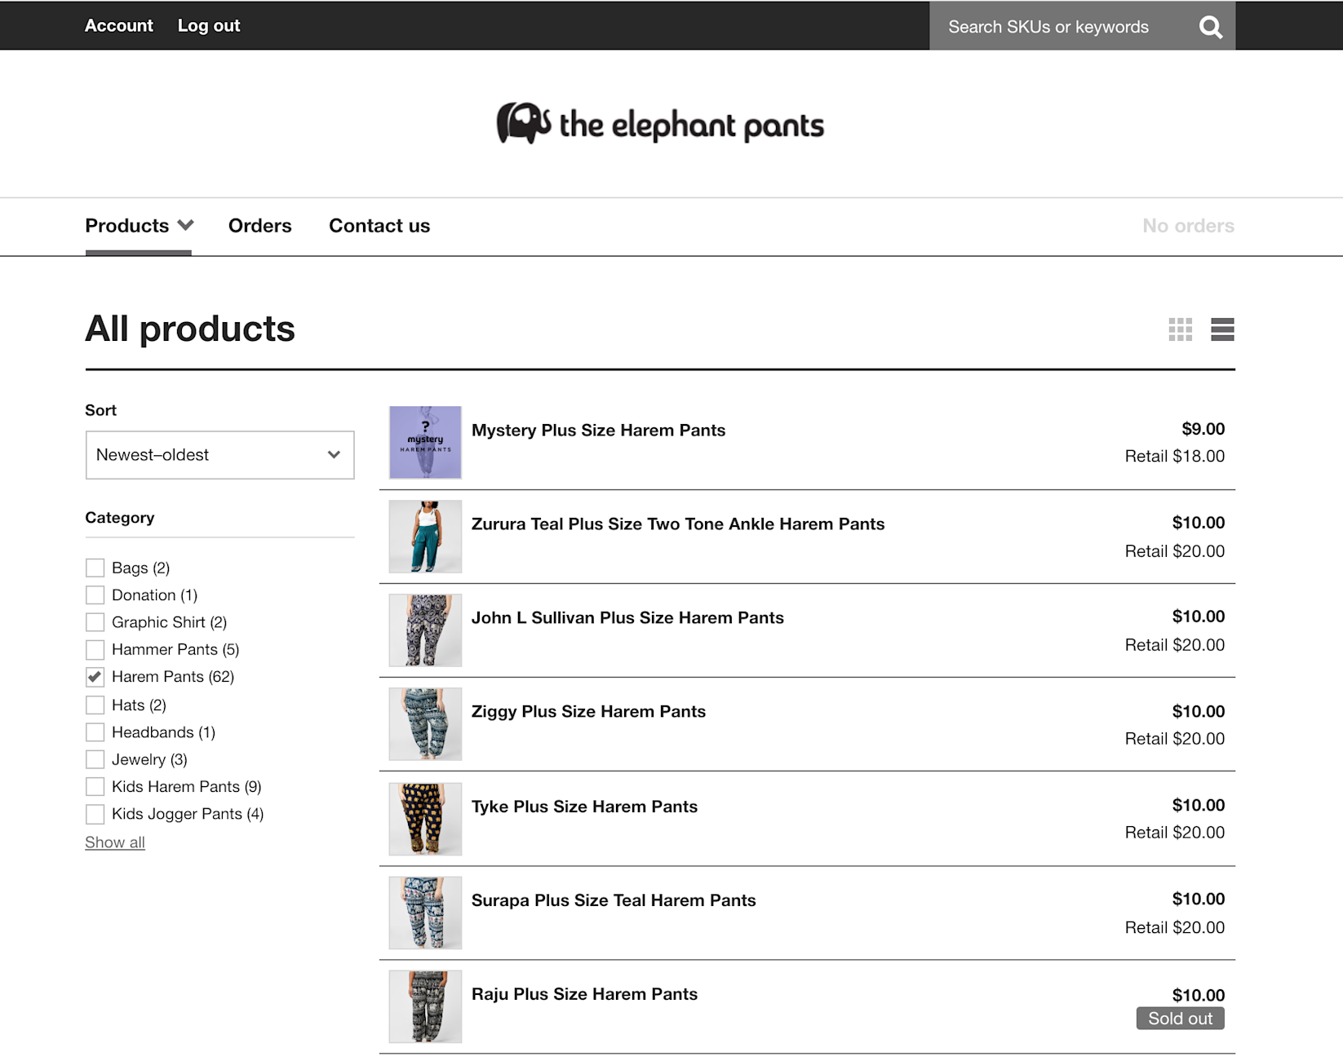This screenshot has height=1061, width=1343.
Task: Expand the Products menu chevron
Action: point(186,225)
